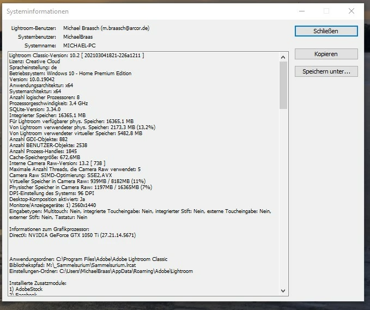Viewport: 370px width, 310px height.
Task: Click Bibliothekspfad Sammelsurium.lrcat line
Action: click(72, 265)
